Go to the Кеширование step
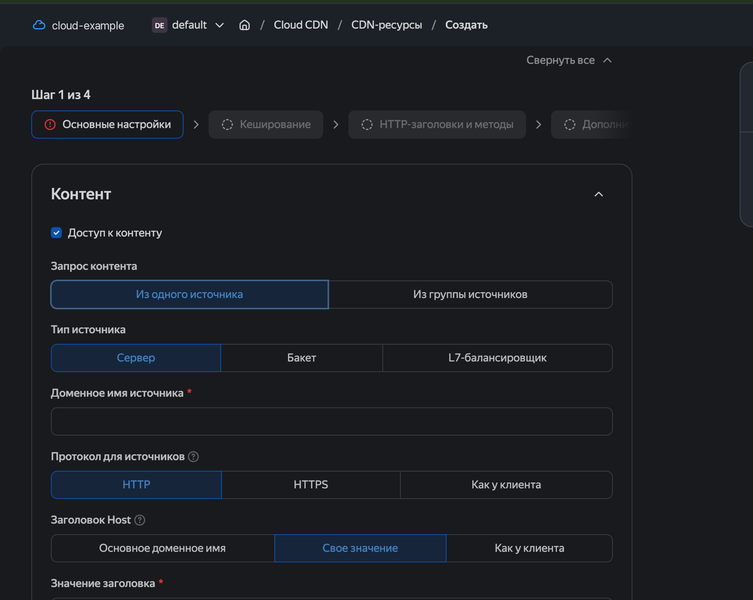 [x=266, y=125]
